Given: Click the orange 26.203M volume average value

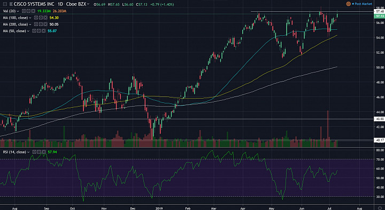Looking at the screenshot, I should click(60, 11).
